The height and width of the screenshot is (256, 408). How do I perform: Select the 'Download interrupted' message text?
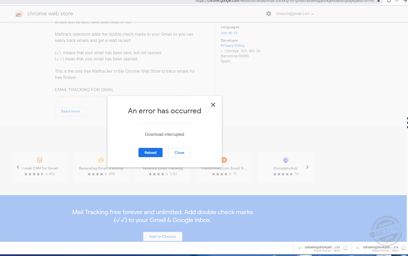[165, 135]
